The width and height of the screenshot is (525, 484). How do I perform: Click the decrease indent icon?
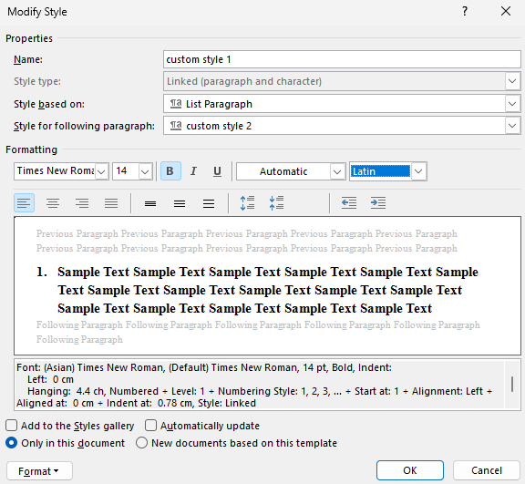(349, 203)
